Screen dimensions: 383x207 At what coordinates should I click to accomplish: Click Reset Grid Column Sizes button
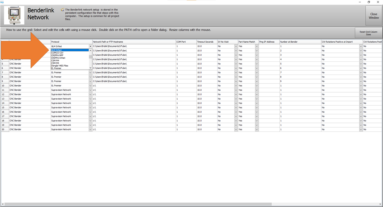click(x=368, y=33)
